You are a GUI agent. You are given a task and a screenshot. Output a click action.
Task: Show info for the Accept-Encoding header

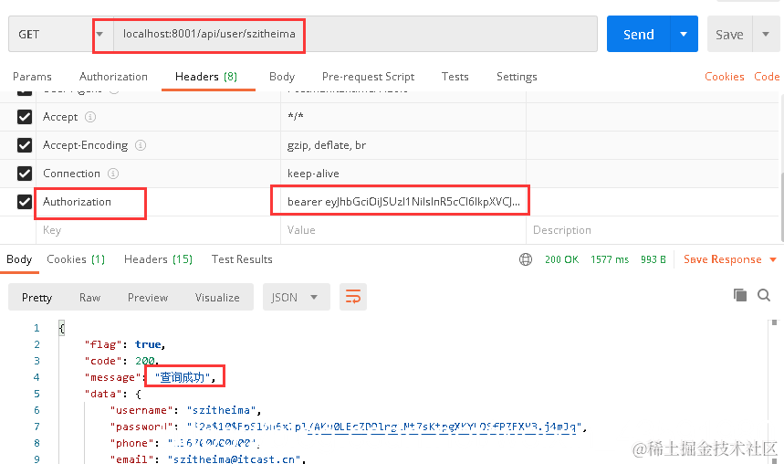(141, 145)
